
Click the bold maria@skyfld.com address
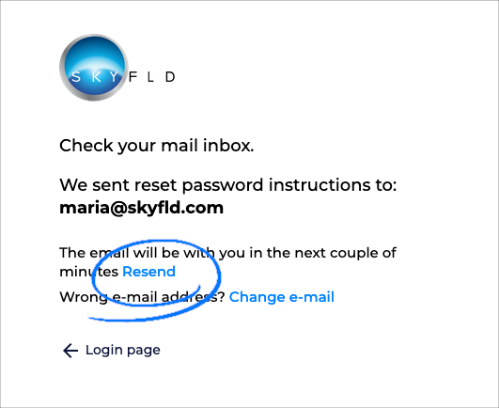141,208
